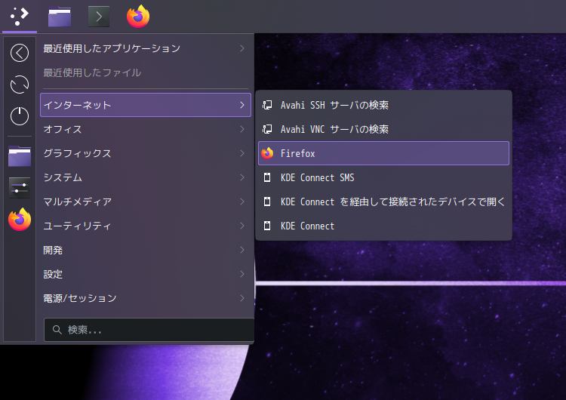Expand 最近使用したアプリケーション arrow

pos(242,48)
